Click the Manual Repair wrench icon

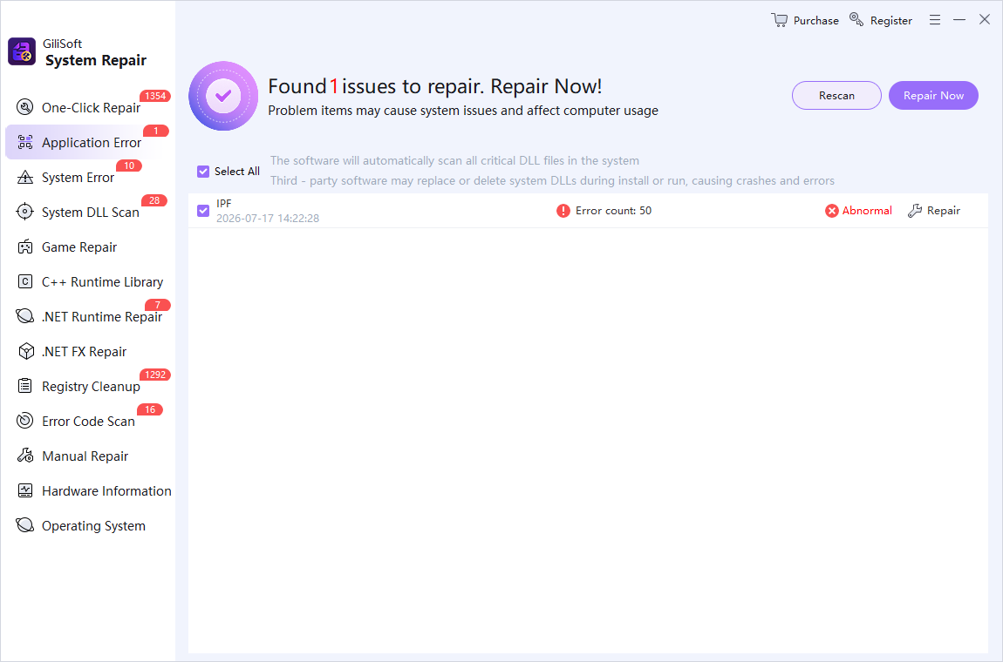click(25, 456)
